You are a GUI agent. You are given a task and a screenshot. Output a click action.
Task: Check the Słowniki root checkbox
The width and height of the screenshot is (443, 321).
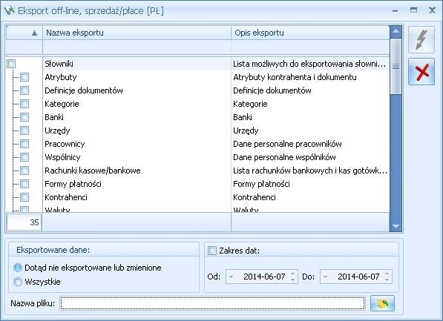tap(11, 64)
